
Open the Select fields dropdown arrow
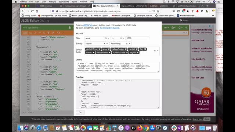[158, 51]
